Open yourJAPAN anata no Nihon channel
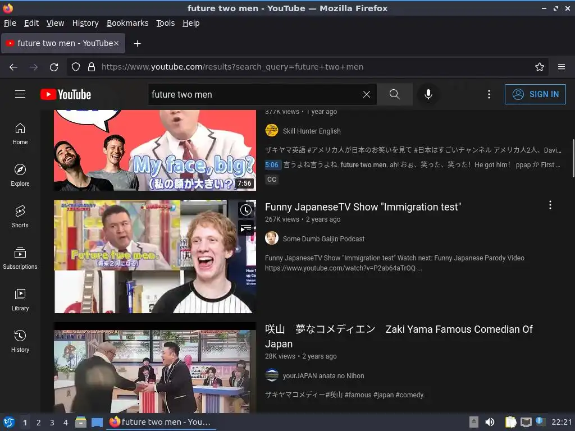This screenshot has height=431, width=575. pyautogui.click(x=323, y=376)
